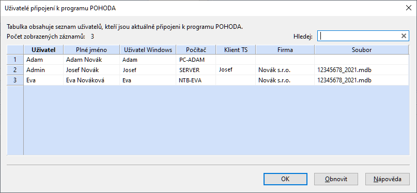The image size is (417, 193).
Task: Click the NTB-EVA computer cell
Action: [x=196, y=80]
